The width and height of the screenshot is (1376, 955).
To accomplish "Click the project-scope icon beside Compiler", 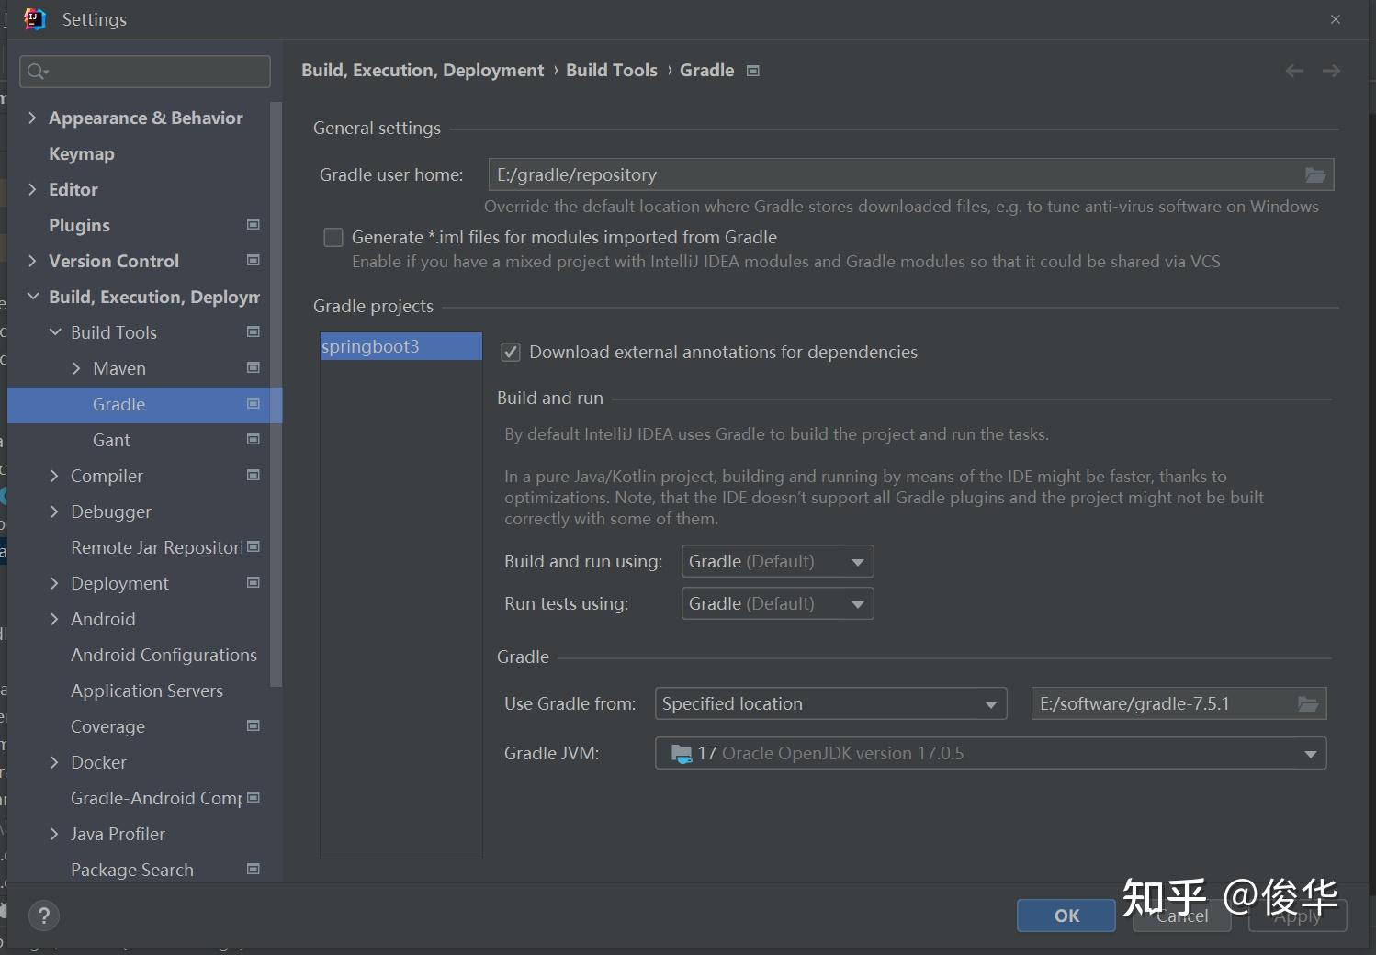I will pos(254,475).
